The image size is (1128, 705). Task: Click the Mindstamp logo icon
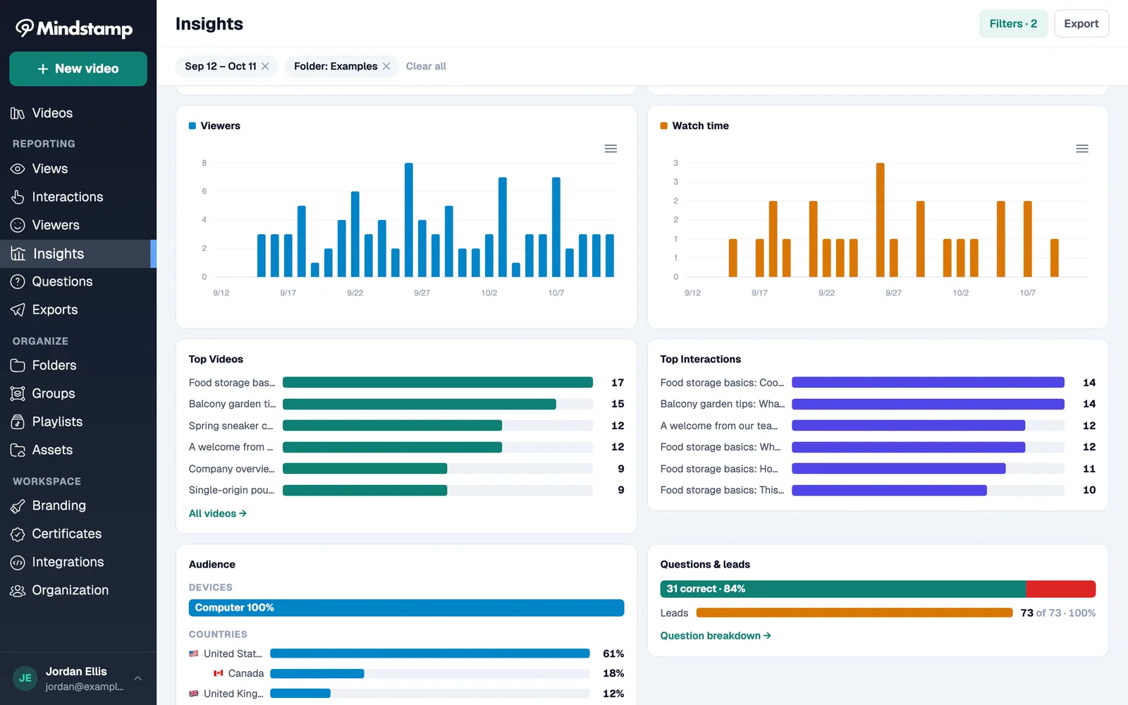click(25, 28)
